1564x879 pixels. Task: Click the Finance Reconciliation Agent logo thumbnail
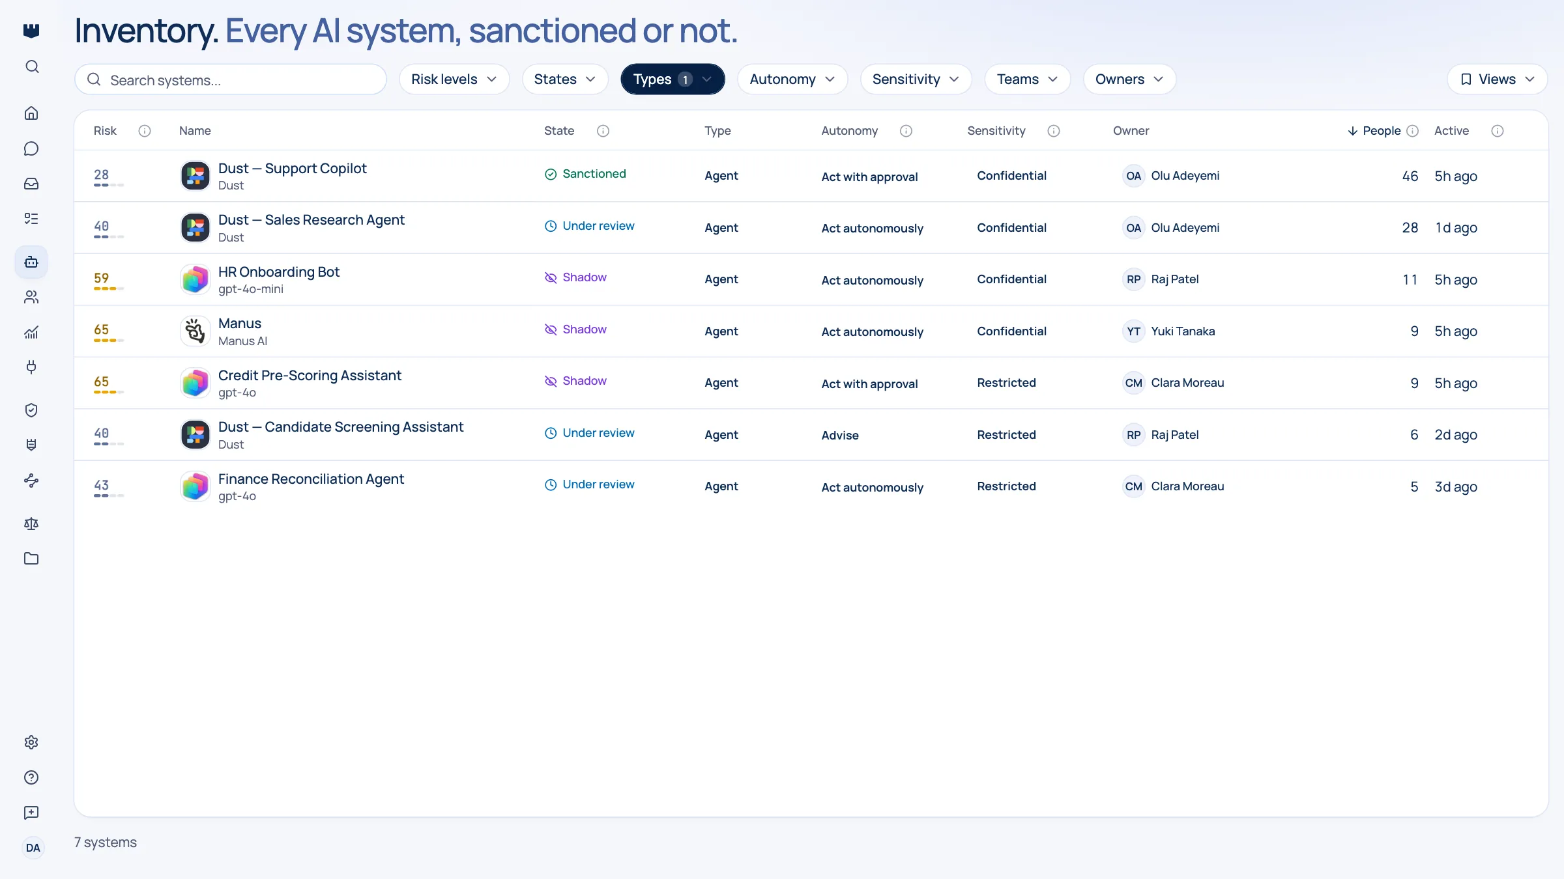click(x=195, y=486)
